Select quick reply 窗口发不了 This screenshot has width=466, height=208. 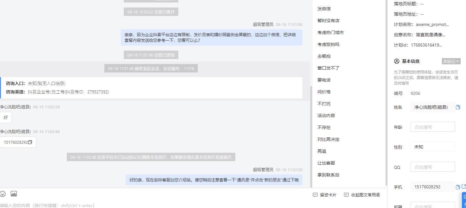[328, 68]
